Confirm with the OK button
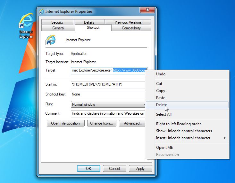This screenshot has width=235, height=183. (88, 169)
